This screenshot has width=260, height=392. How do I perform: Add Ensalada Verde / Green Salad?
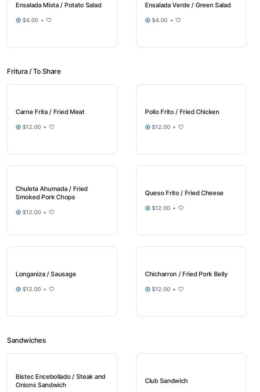tap(148, 20)
